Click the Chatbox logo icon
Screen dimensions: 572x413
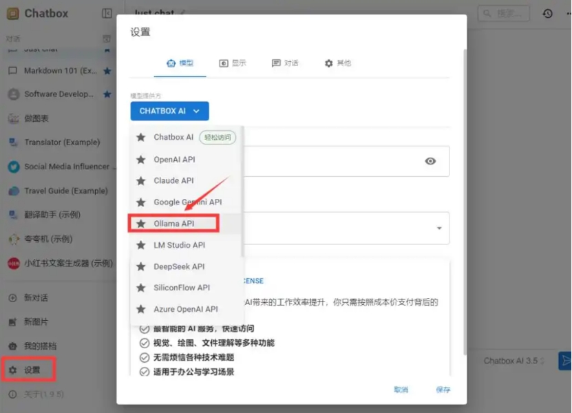pyautogui.click(x=13, y=14)
